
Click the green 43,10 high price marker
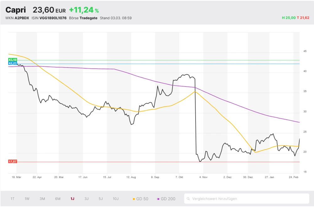point(13,60)
